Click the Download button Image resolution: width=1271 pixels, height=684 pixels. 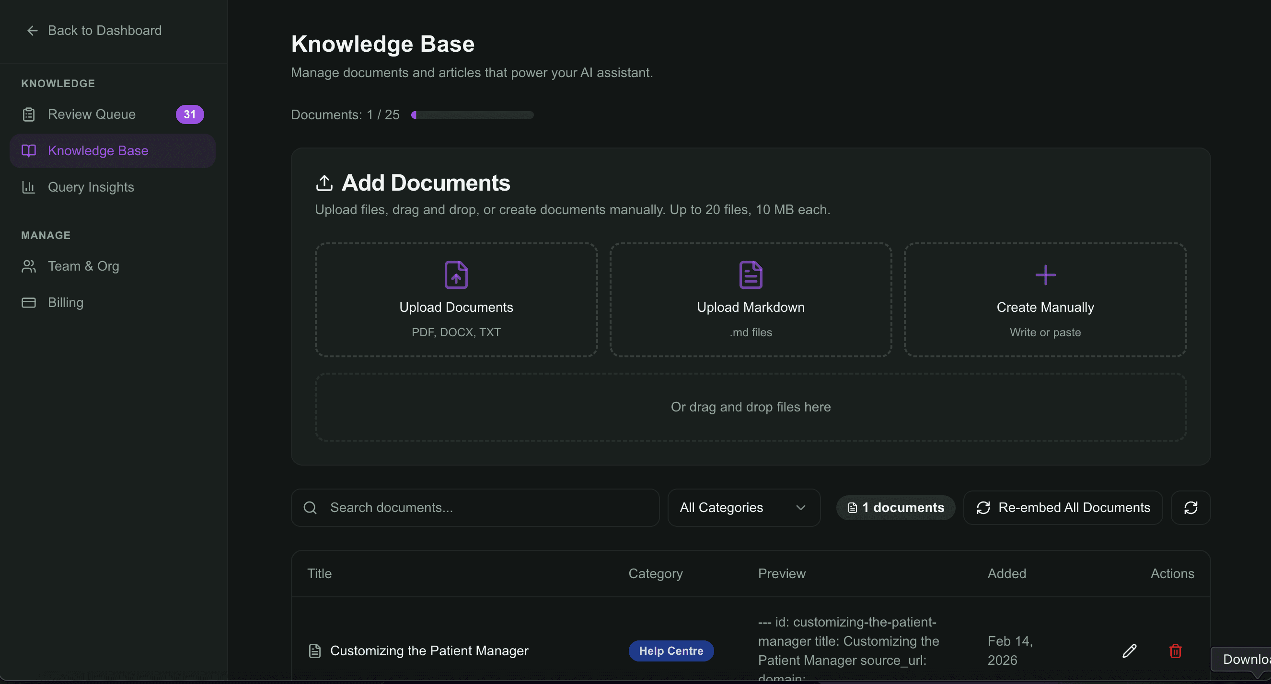(x=1243, y=660)
